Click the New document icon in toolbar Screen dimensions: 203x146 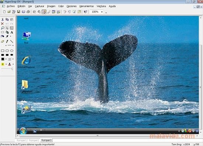click(4, 12)
